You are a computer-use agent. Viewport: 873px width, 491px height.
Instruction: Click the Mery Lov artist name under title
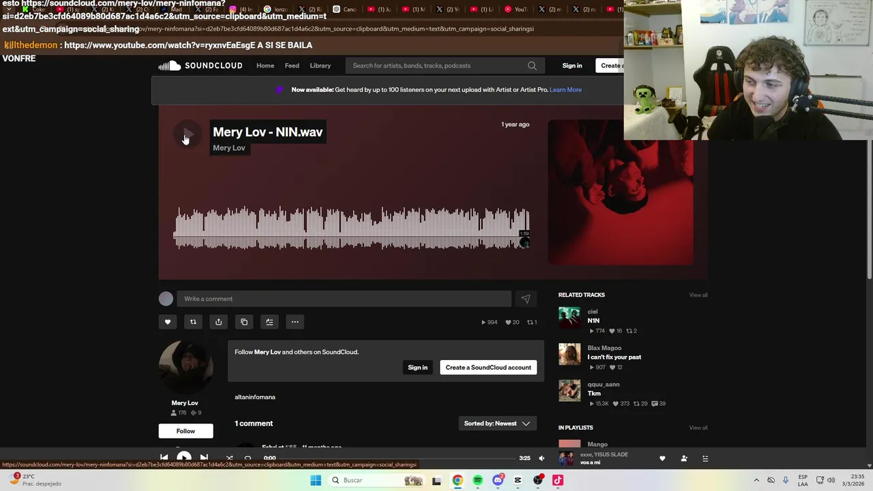229,148
